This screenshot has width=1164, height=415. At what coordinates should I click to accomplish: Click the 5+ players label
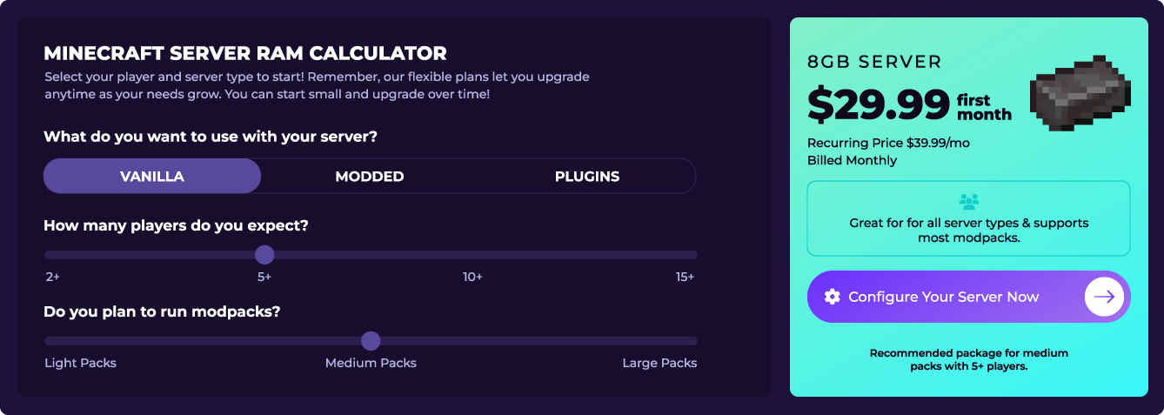click(264, 277)
